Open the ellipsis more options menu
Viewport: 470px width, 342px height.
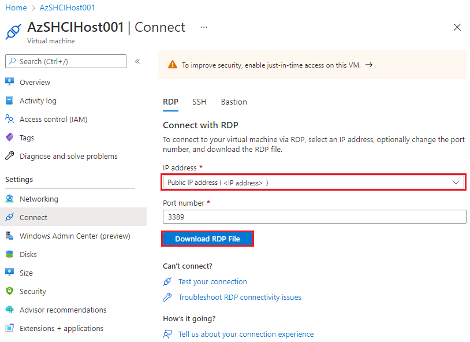click(204, 27)
